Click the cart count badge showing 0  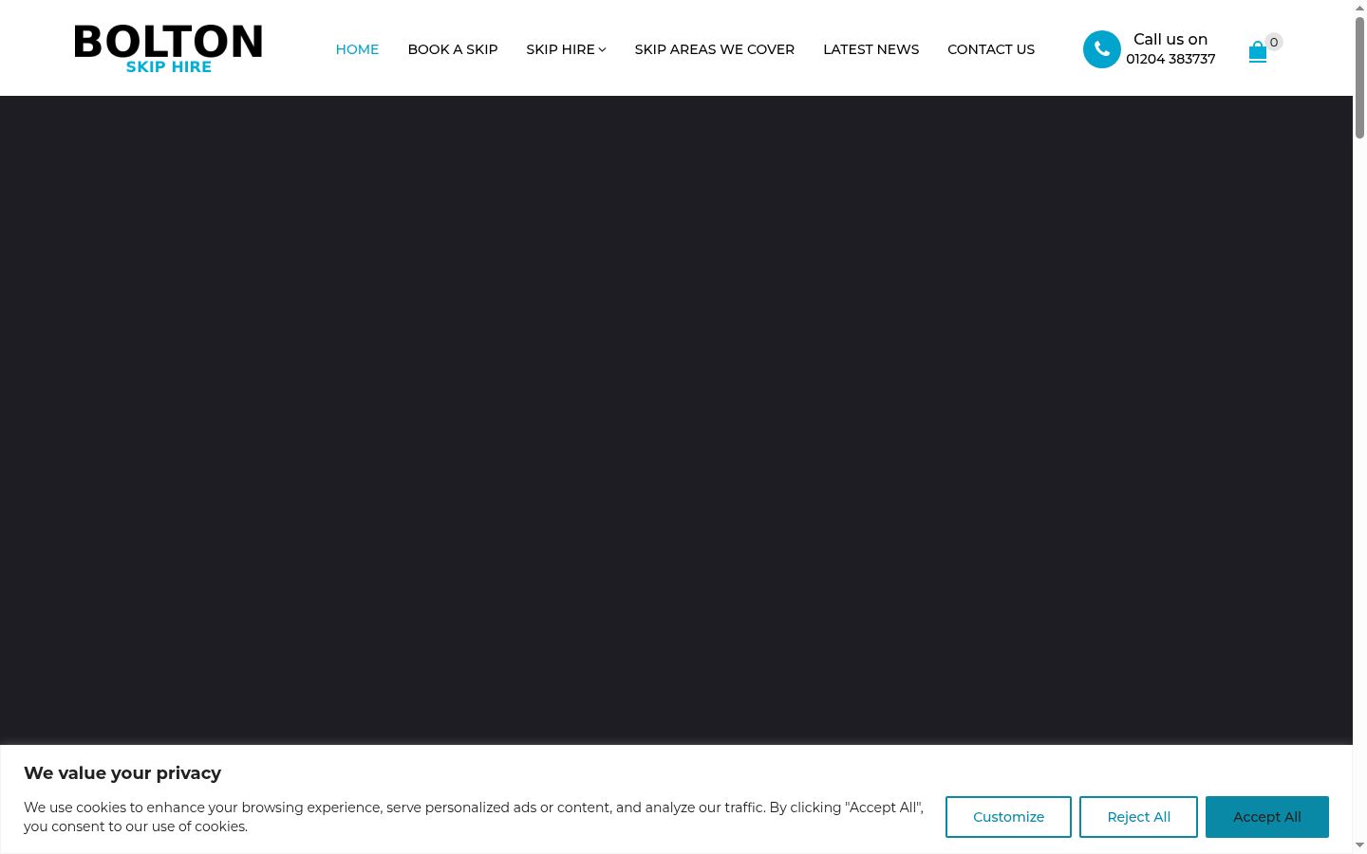(x=1274, y=42)
